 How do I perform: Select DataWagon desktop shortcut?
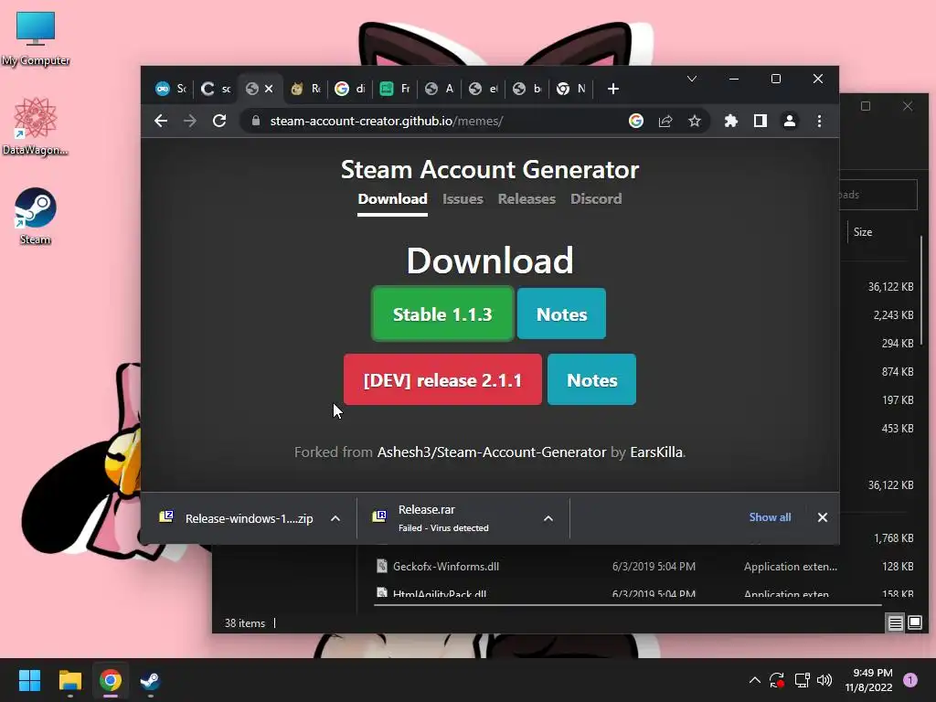tap(36, 127)
